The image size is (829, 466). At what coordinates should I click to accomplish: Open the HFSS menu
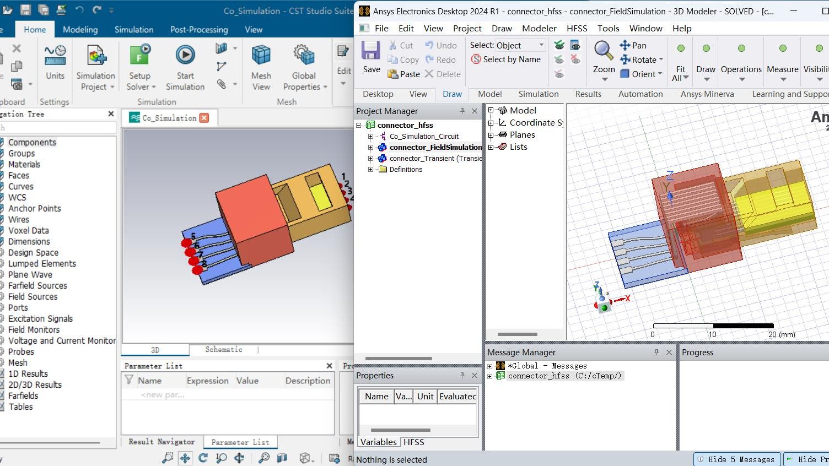click(577, 28)
